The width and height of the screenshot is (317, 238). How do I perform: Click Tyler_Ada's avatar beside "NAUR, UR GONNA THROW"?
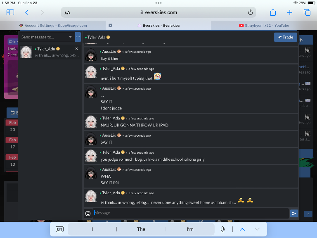tap(91, 121)
